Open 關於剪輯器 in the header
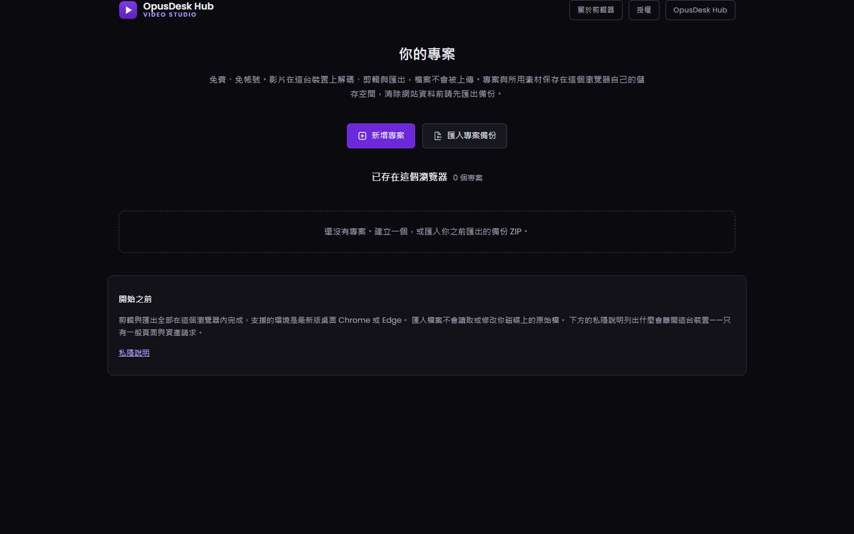 click(x=596, y=10)
